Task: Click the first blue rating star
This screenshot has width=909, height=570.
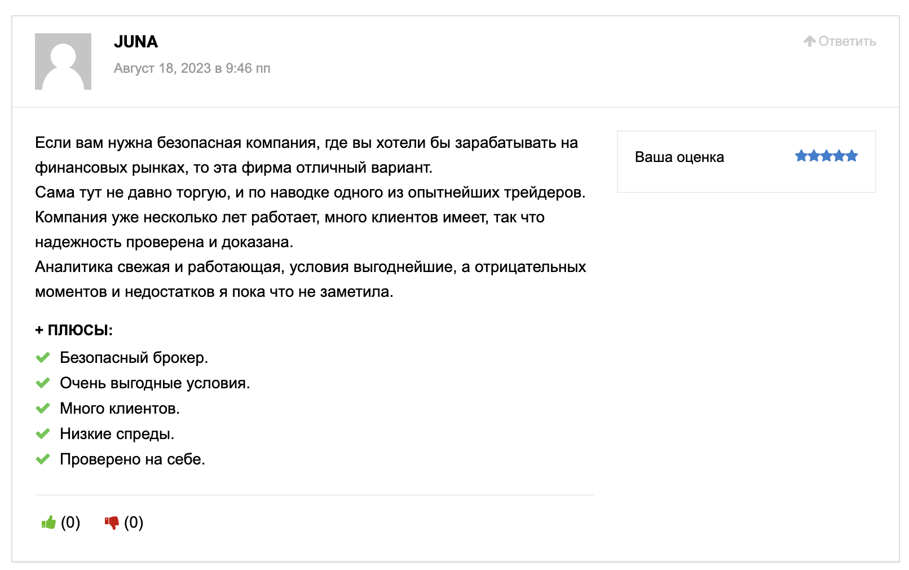Action: [801, 156]
